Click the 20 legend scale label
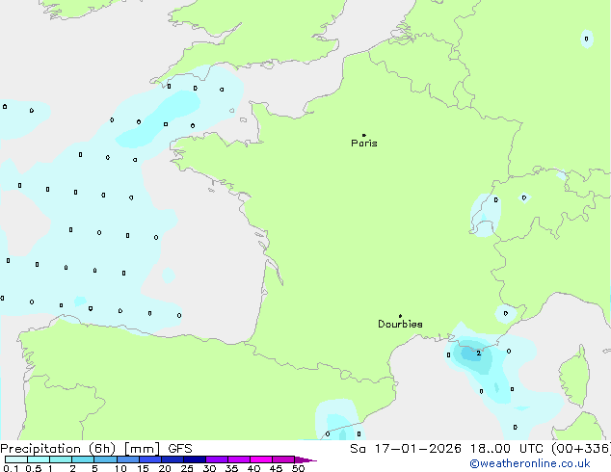 [165, 468]
